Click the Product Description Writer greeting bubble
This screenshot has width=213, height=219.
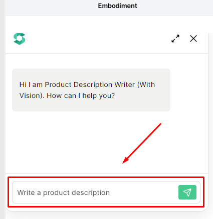coord(91,90)
